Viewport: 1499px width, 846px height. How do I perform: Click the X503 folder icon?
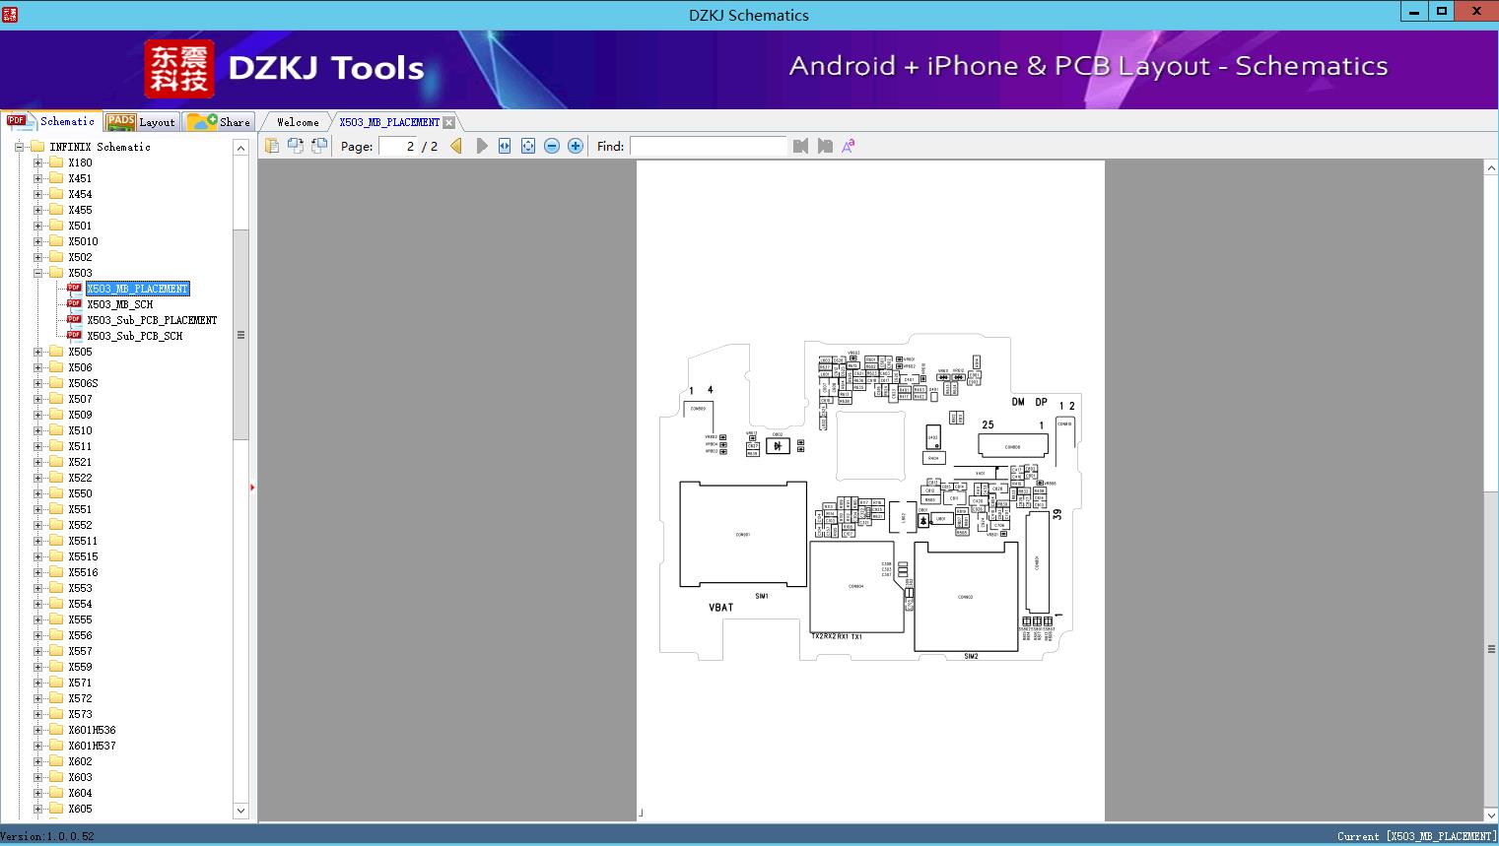[56, 273]
